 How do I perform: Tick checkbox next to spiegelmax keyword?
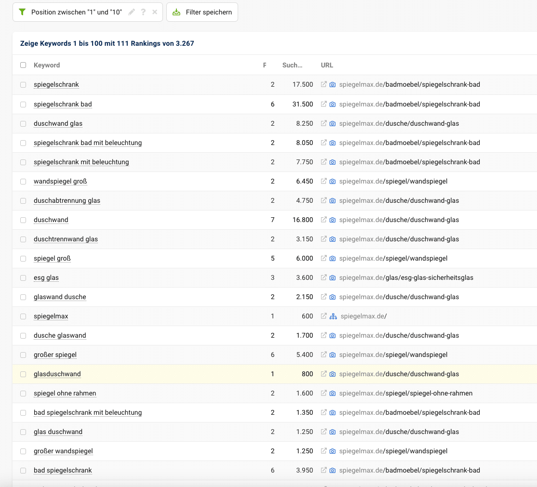click(x=23, y=316)
